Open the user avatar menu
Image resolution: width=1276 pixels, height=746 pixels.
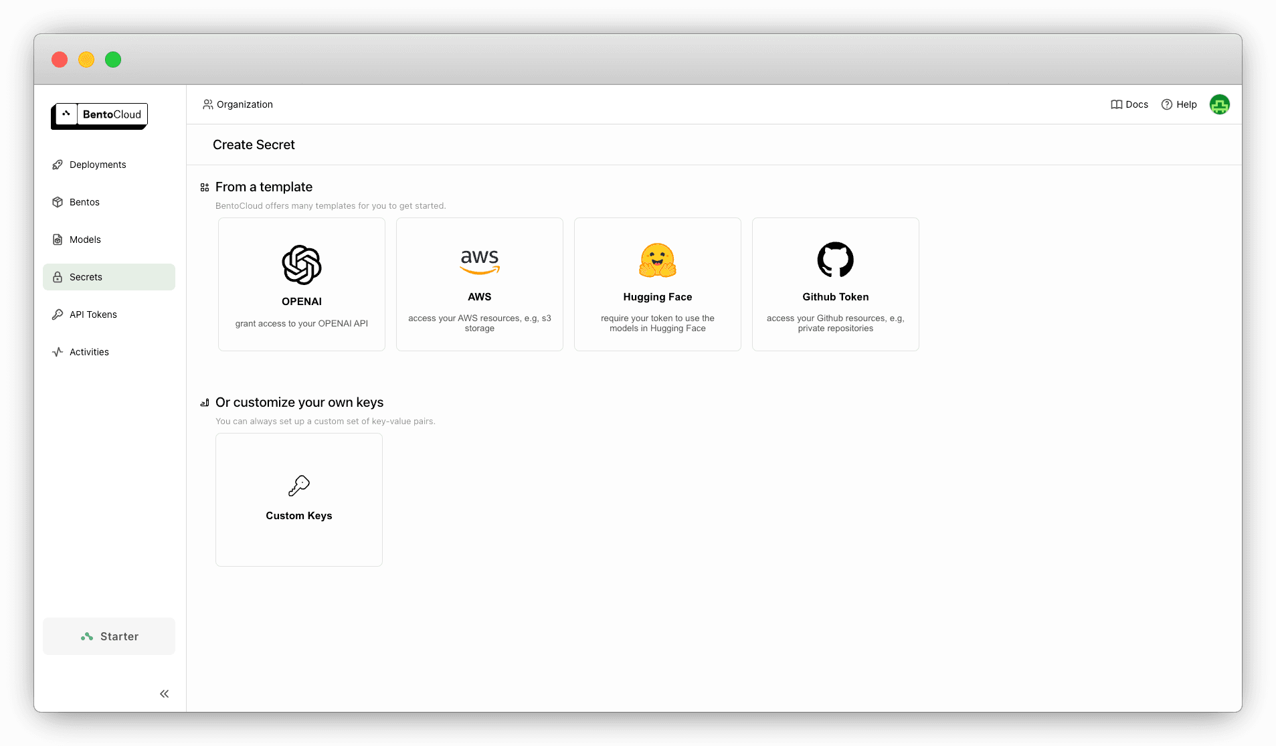click(1220, 104)
